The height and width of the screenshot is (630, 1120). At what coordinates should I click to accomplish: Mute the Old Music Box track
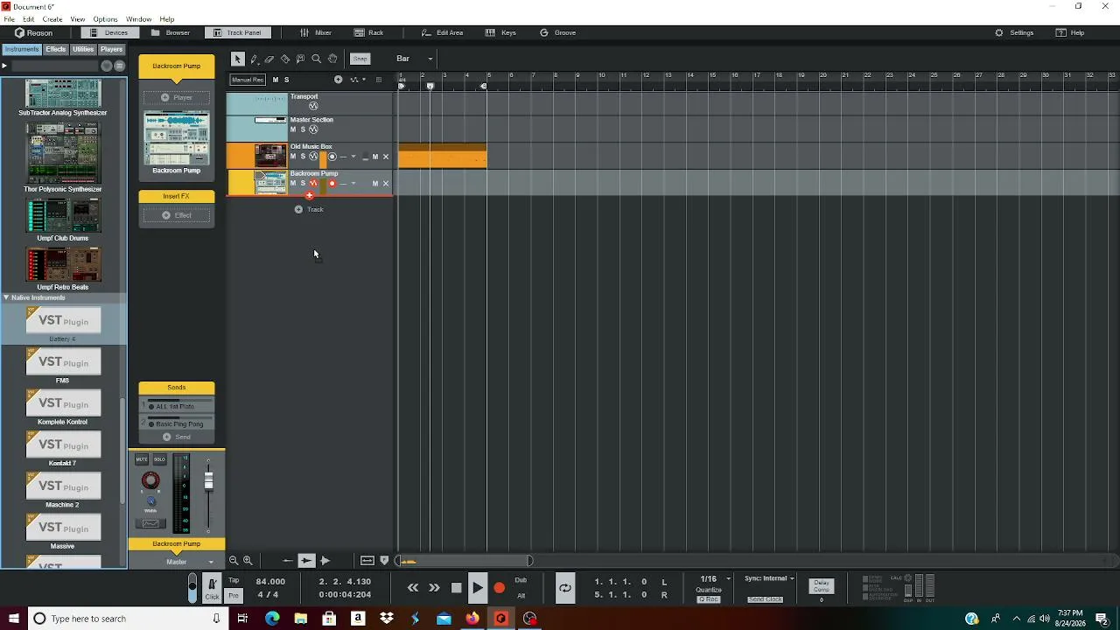pos(293,157)
